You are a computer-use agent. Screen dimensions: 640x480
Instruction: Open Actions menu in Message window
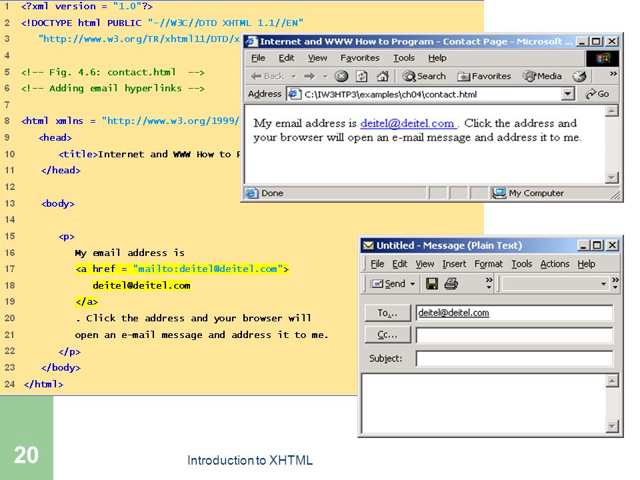(x=555, y=264)
